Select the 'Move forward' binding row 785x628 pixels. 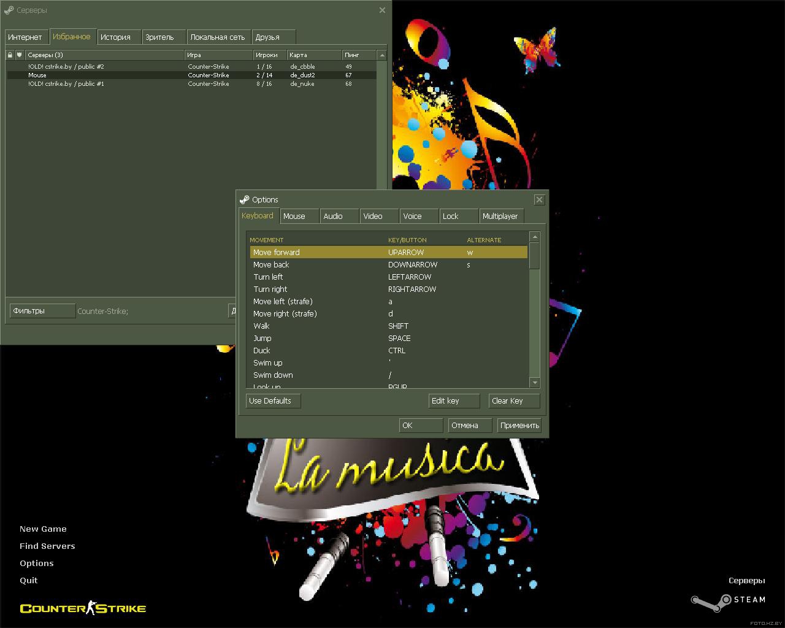pyautogui.click(x=388, y=252)
